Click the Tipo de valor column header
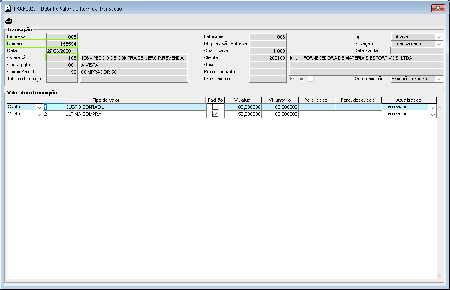This screenshot has height=290, width=450. (x=106, y=100)
